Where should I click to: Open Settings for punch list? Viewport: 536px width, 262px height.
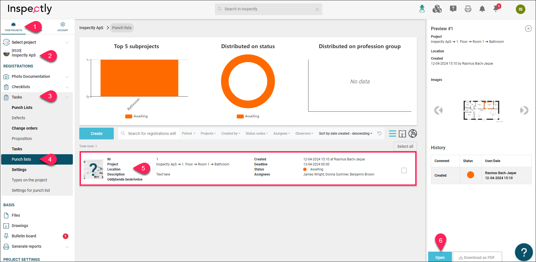click(x=31, y=191)
